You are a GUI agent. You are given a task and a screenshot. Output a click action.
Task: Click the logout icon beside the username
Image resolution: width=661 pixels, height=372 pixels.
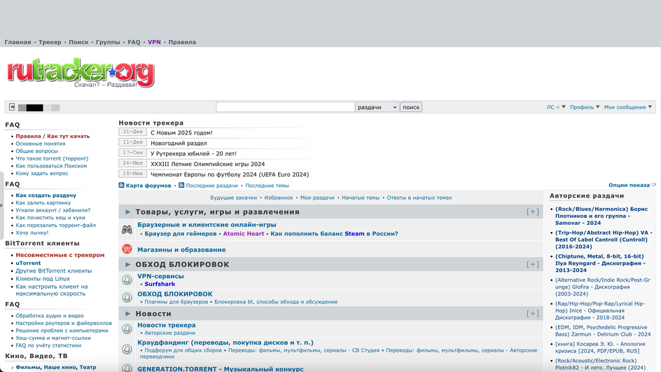12,106
